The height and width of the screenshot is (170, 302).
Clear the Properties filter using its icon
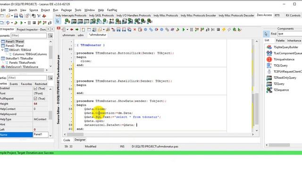click(x=50, y=78)
